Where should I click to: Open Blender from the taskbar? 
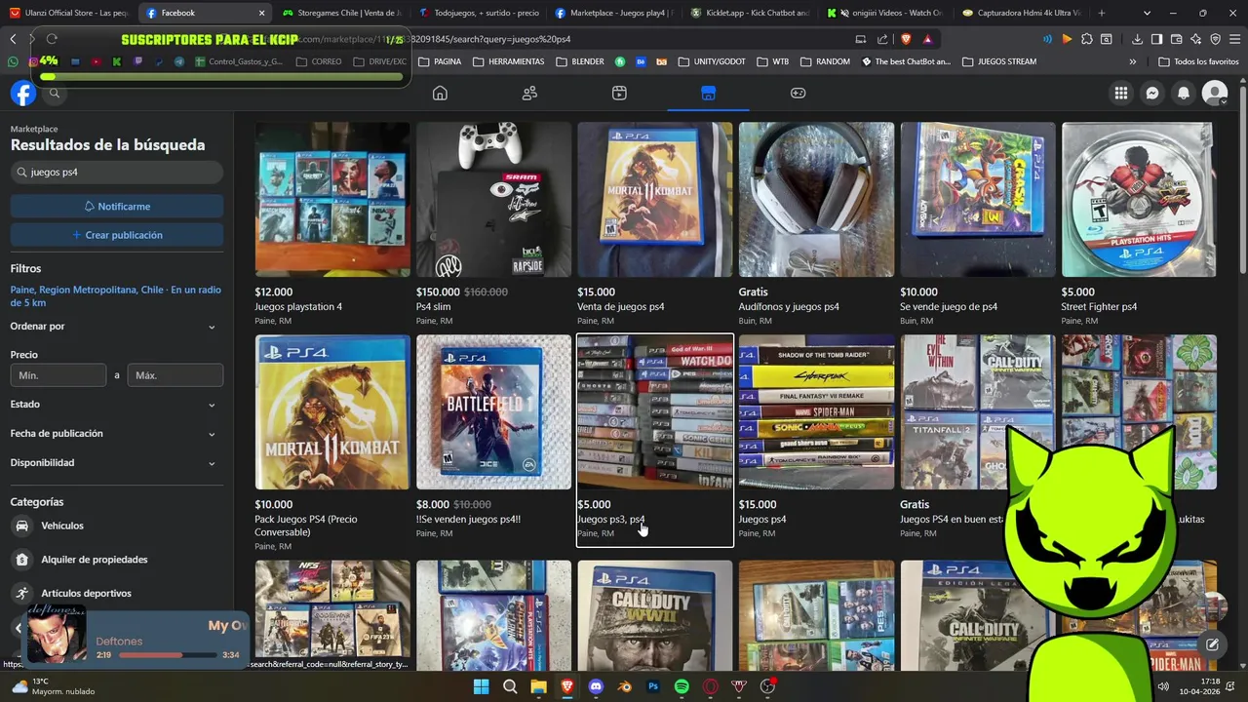point(625,686)
